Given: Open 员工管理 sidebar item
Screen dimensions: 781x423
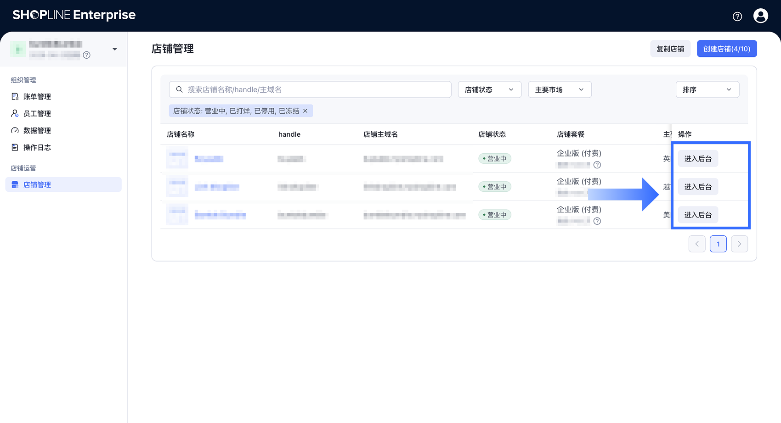Looking at the screenshot, I should pos(37,114).
